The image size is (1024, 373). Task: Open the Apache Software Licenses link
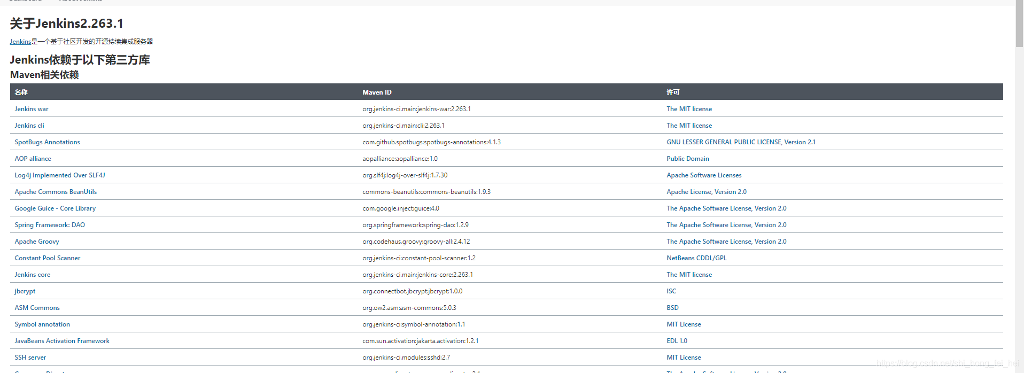pos(704,175)
